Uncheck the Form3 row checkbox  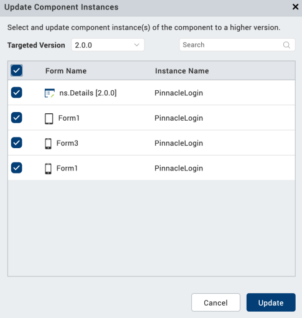point(17,143)
